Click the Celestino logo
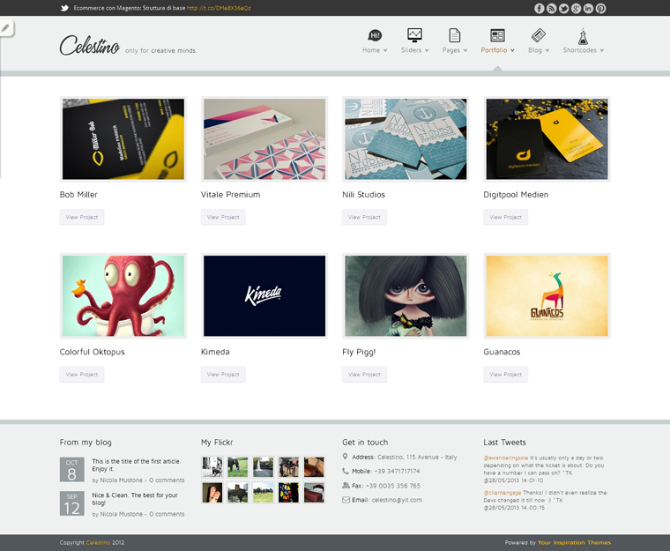This screenshot has height=551, width=670. [89, 45]
